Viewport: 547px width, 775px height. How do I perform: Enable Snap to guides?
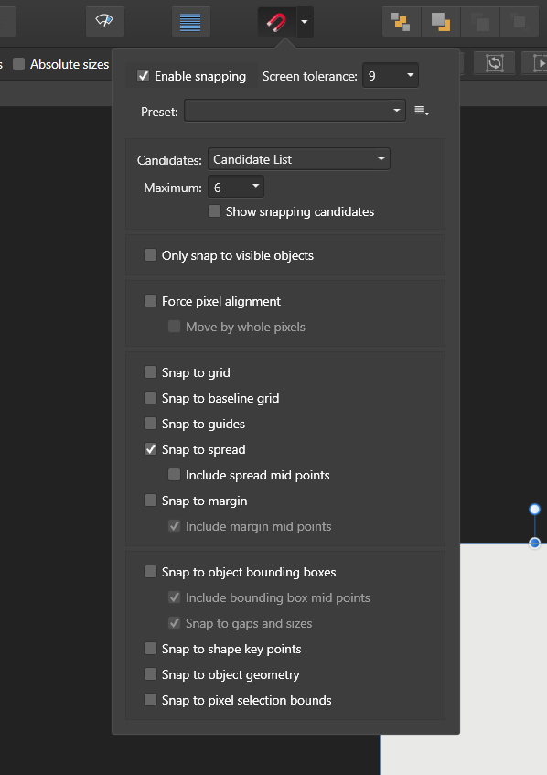tap(151, 423)
